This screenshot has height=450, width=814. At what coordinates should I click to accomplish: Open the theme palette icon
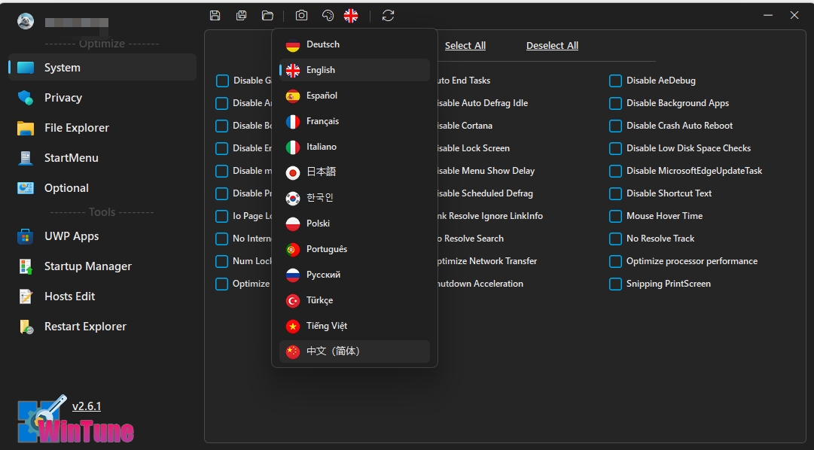pos(328,16)
